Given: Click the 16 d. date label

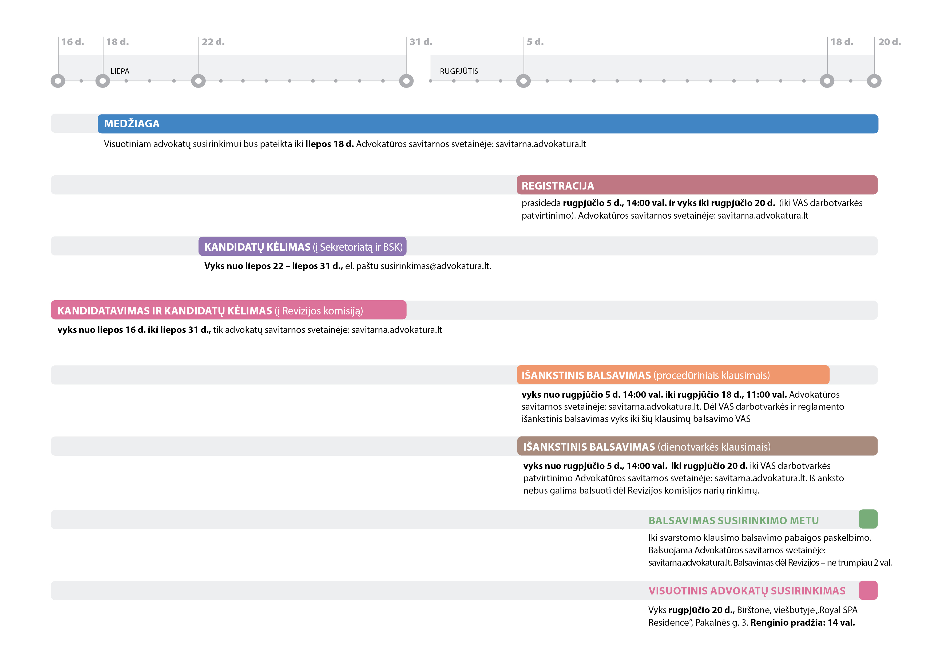Looking at the screenshot, I should [x=73, y=42].
